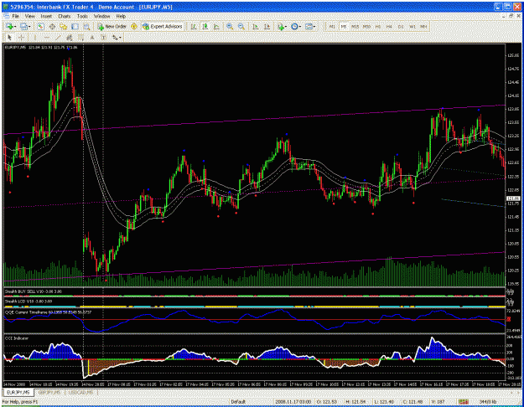Open the arrows objects dropdown
Screen dimensions: 524x407
(x=117, y=38)
